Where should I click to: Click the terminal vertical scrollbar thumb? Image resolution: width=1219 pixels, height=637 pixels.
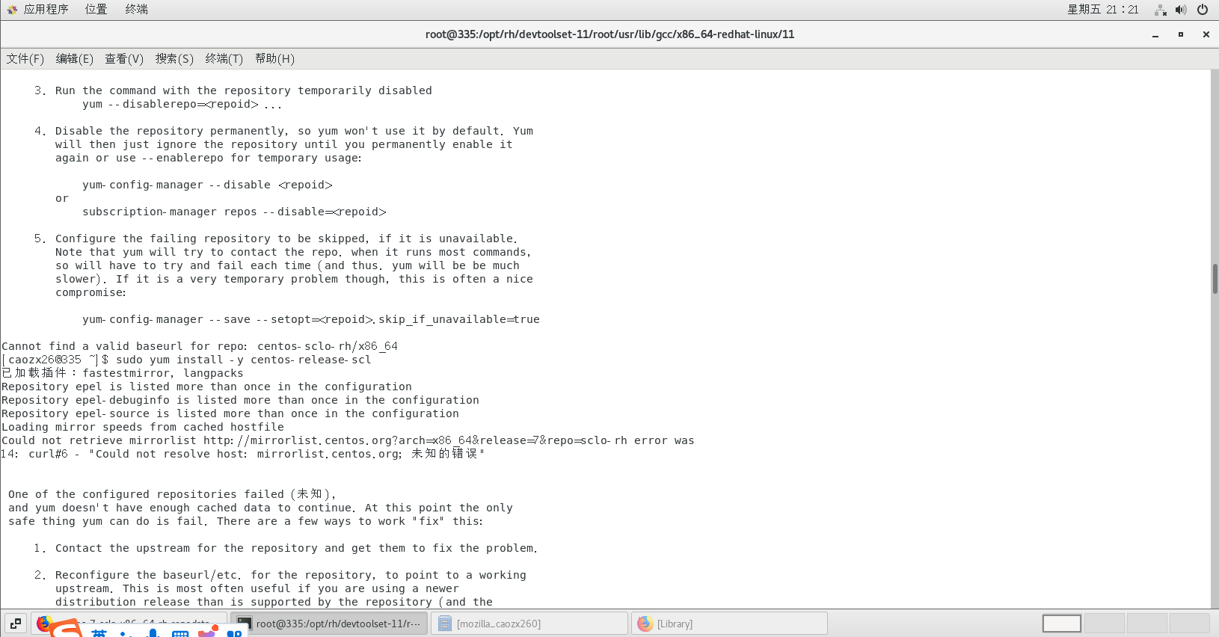click(x=1215, y=279)
